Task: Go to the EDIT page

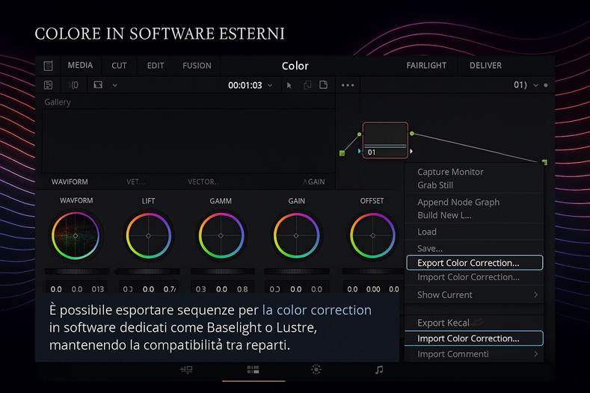Action: pos(156,66)
